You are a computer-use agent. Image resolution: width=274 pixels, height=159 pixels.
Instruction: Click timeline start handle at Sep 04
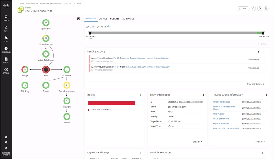90,33
